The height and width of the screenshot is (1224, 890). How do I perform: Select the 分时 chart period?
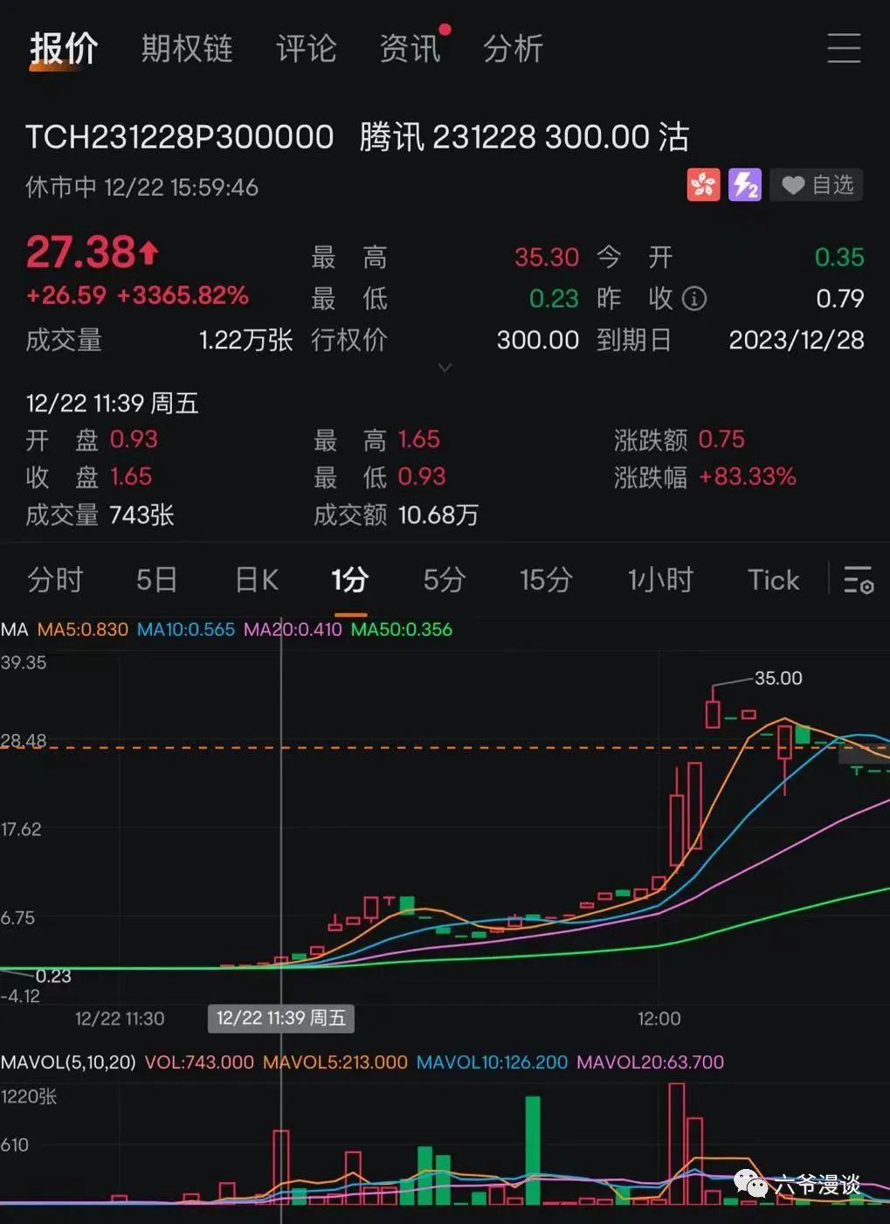coord(55,580)
